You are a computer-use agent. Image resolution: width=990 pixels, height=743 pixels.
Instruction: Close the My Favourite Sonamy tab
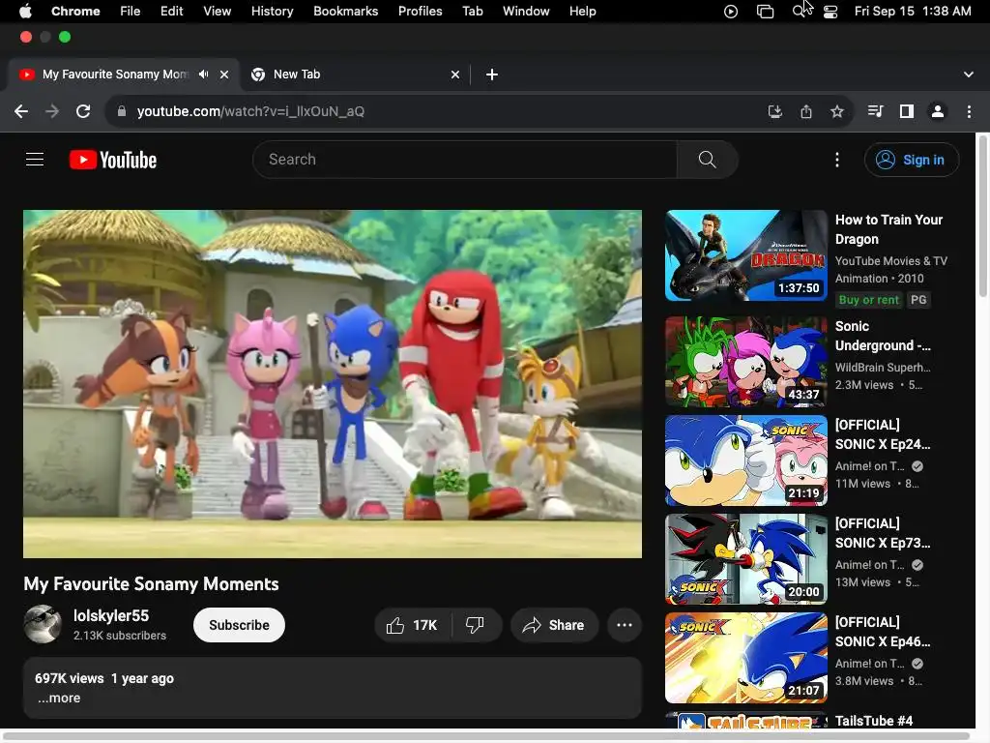coord(224,74)
